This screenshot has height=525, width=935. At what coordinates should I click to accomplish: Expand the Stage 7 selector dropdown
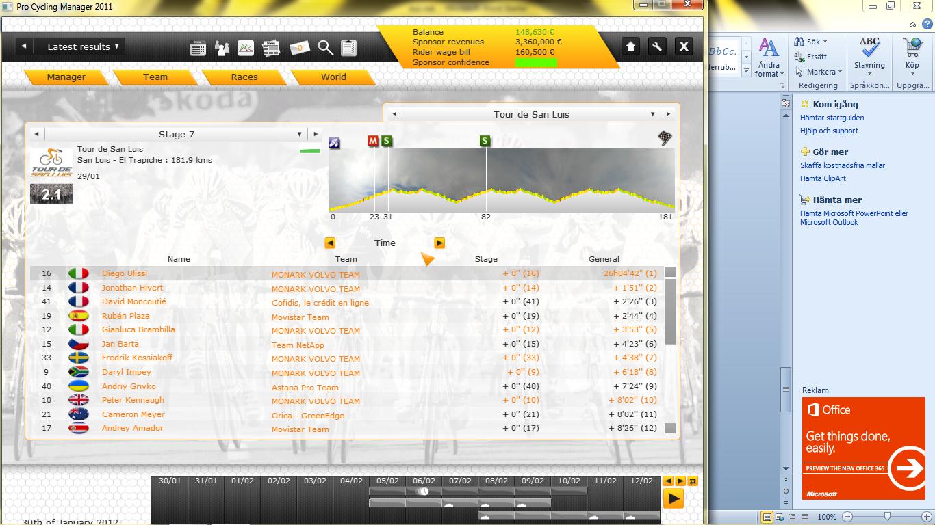299,134
